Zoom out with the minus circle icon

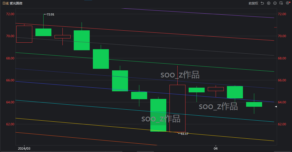pos(275,3)
